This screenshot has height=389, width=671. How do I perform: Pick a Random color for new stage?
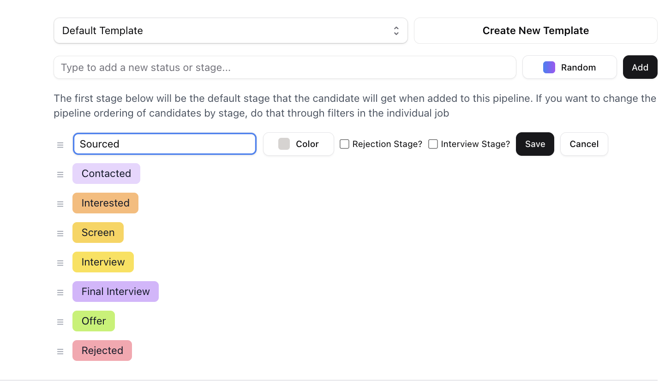569,67
